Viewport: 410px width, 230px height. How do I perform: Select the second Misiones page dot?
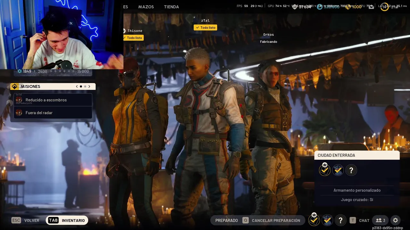[x=85, y=87]
